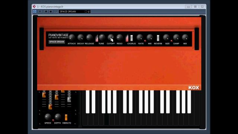
Task: Click the CUTOFF knob
Action: (x=111, y=37)
